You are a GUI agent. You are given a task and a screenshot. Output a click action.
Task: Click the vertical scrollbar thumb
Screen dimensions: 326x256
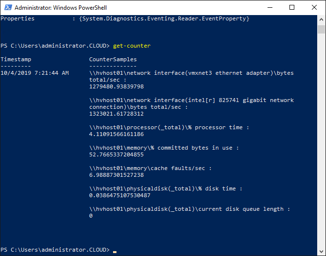(321, 29)
